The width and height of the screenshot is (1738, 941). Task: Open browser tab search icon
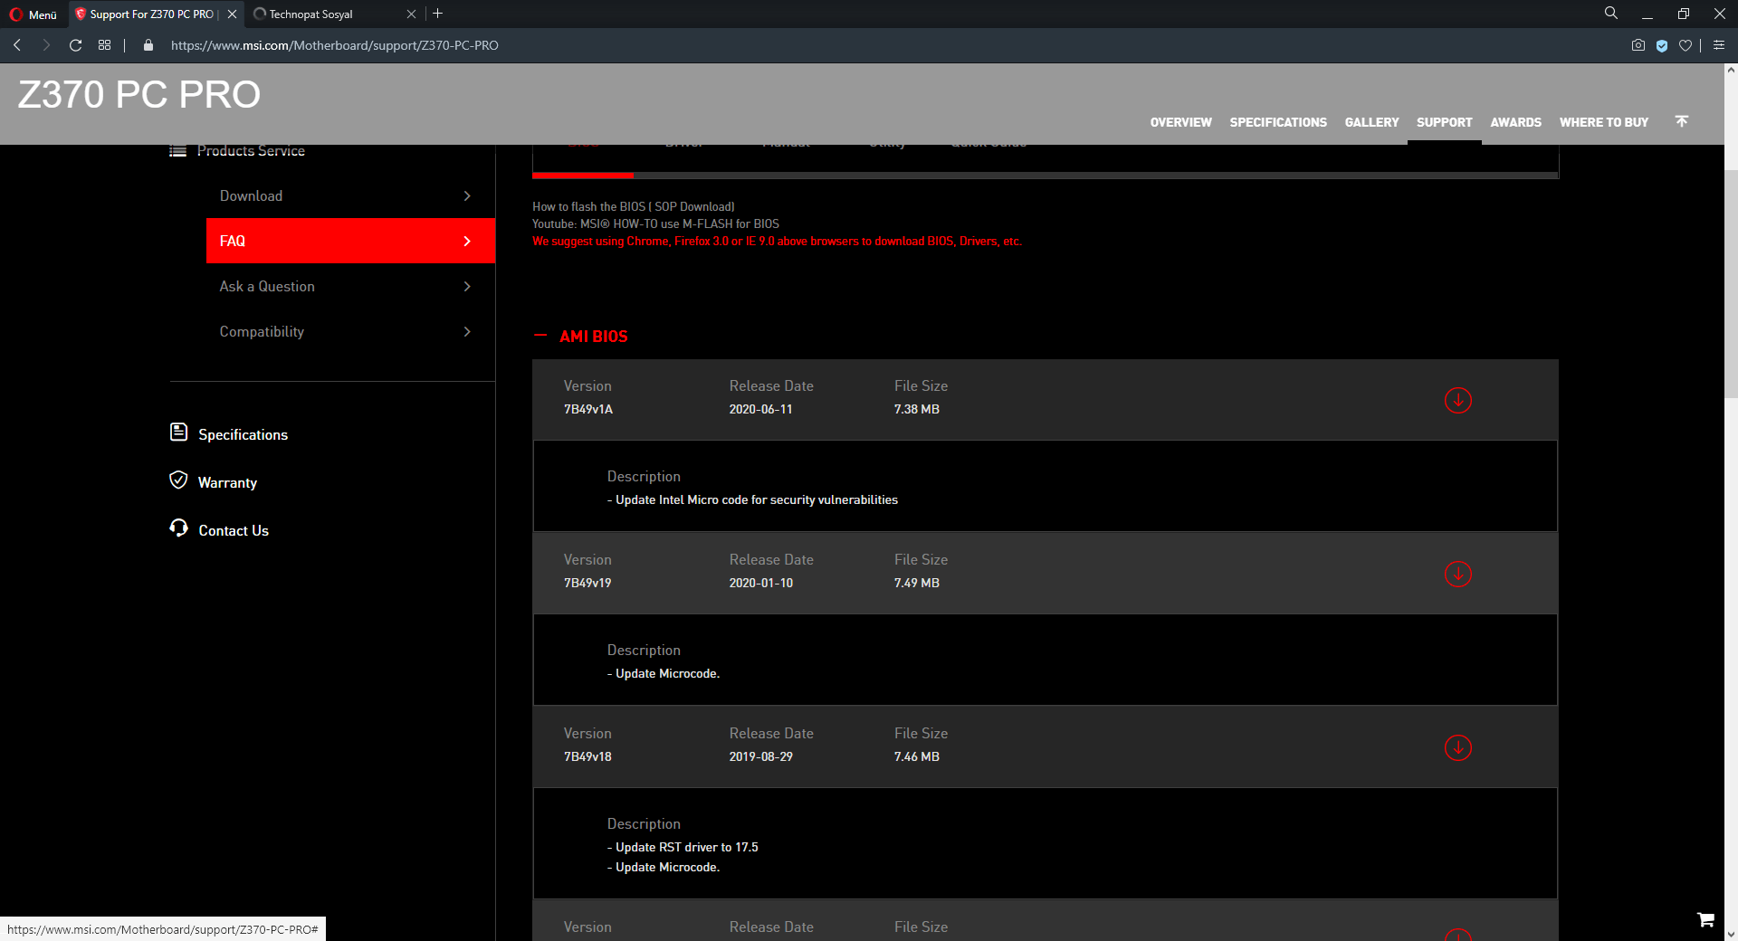[1611, 14]
